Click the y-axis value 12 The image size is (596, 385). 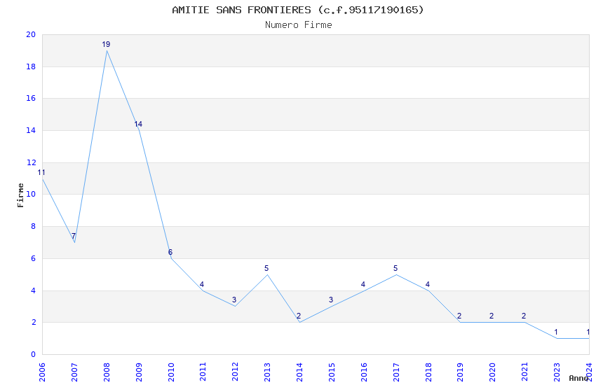31,162
